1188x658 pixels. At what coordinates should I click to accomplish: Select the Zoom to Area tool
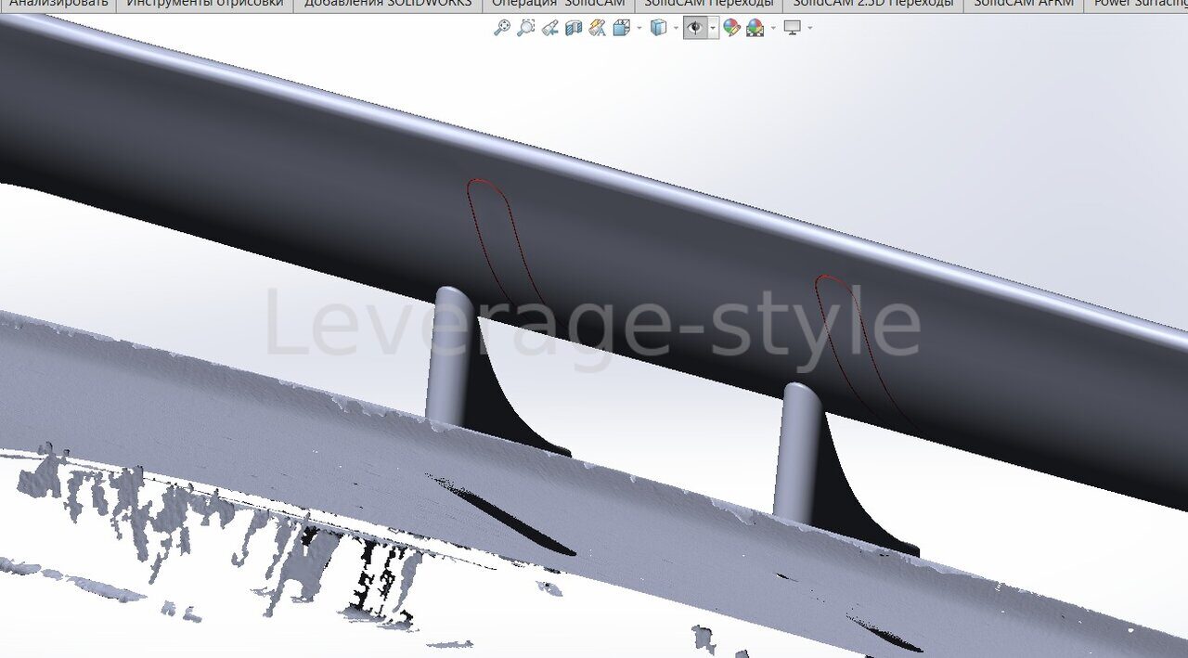(x=526, y=29)
